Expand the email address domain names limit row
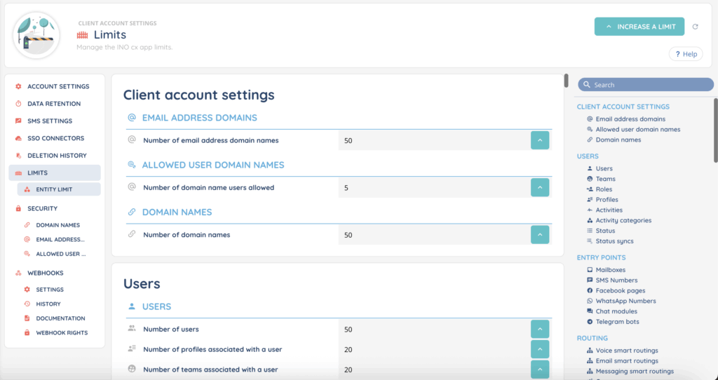 (539, 140)
